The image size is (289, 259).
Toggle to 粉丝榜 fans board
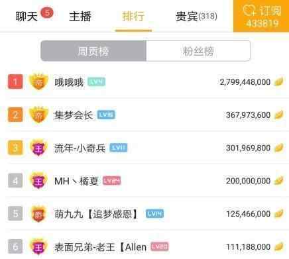pyautogui.click(x=198, y=51)
